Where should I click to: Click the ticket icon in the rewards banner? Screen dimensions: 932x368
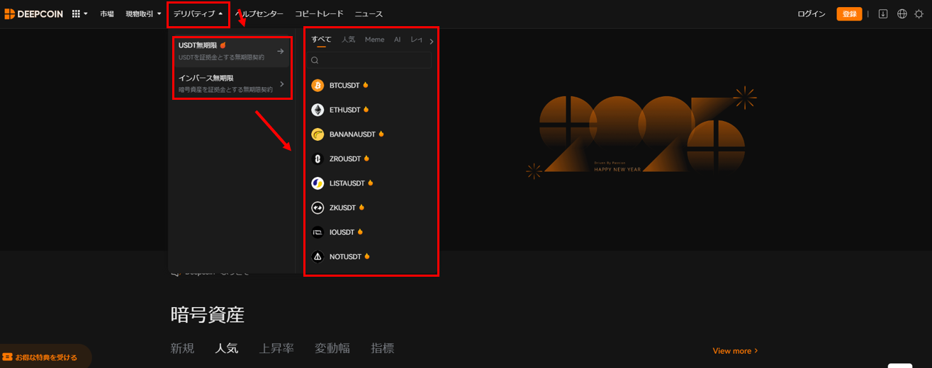tap(8, 357)
